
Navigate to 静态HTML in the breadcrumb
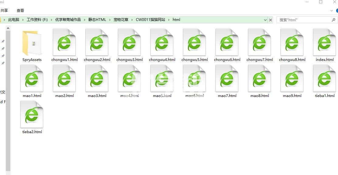pyautogui.click(x=97, y=20)
